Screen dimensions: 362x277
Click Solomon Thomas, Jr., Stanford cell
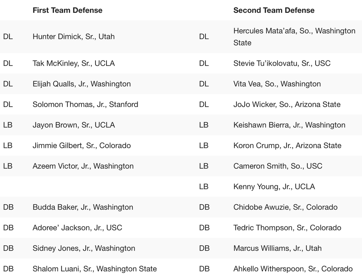coord(85,105)
